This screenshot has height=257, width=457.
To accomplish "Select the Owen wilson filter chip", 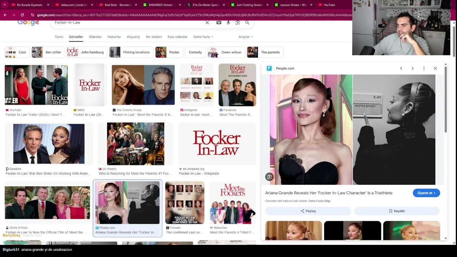I will (226, 52).
